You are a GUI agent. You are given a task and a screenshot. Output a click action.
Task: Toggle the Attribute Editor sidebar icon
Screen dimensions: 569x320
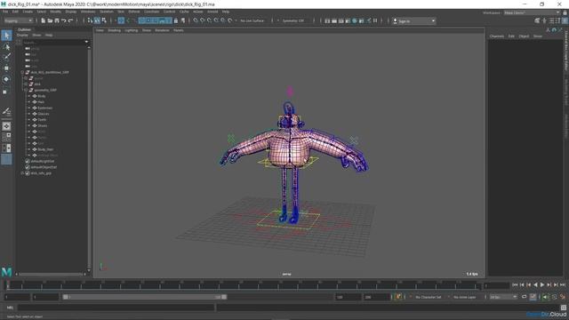click(x=551, y=20)
